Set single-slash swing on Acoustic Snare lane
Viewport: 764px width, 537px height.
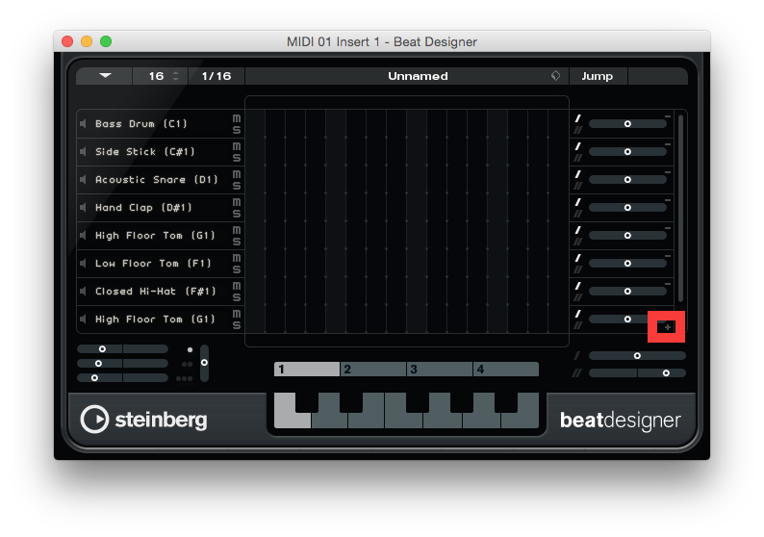point(578,174)
